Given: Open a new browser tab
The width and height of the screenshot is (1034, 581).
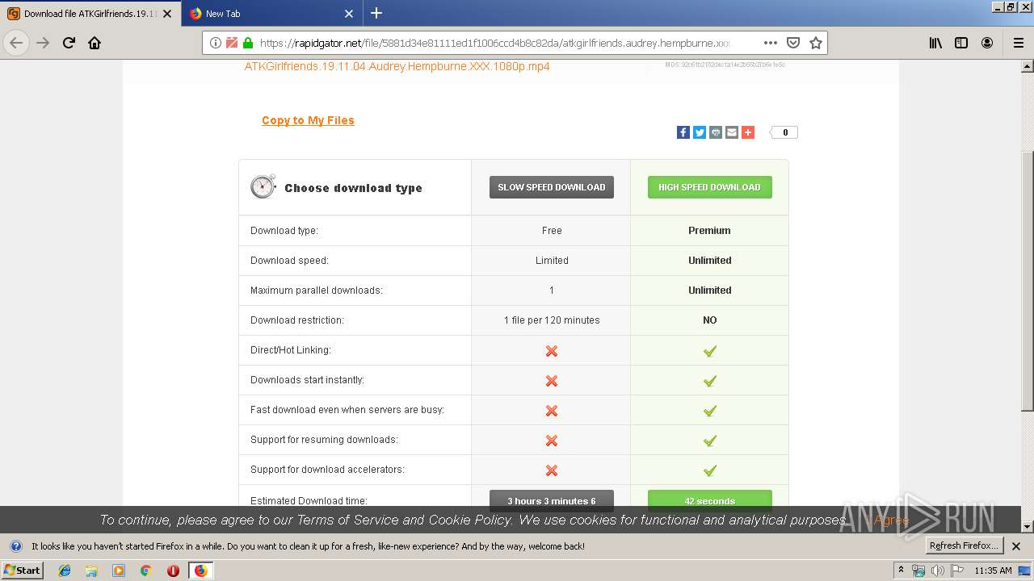Looking at the screenshot, I should 376,13.
